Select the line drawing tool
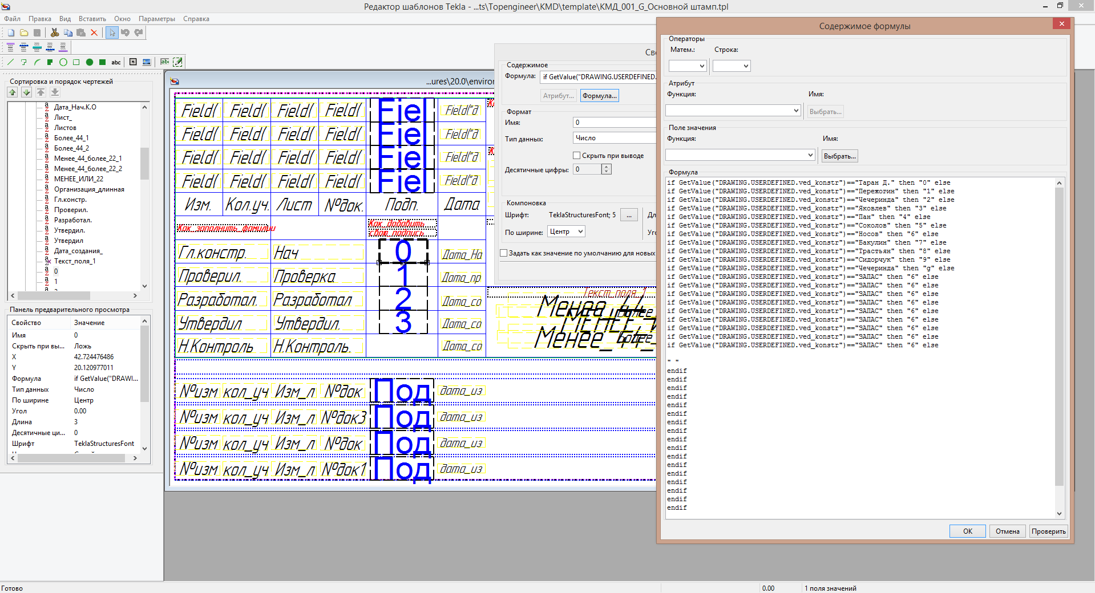The height and width of the screenshot is (593, 1095). pos(10,62)
